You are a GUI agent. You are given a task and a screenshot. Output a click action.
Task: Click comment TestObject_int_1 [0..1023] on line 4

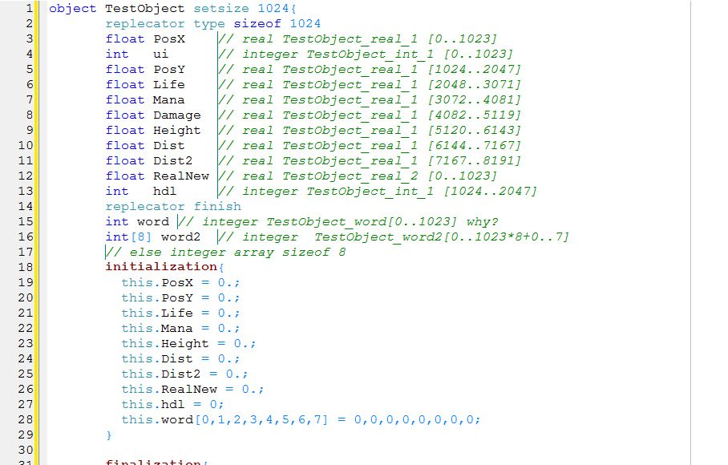[x=410, y=55]
